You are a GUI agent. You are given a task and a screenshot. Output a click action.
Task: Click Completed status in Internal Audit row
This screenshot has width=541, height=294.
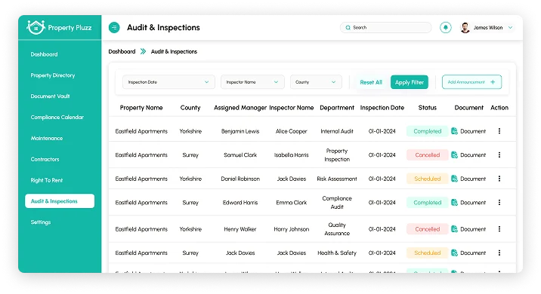[427, 131]
